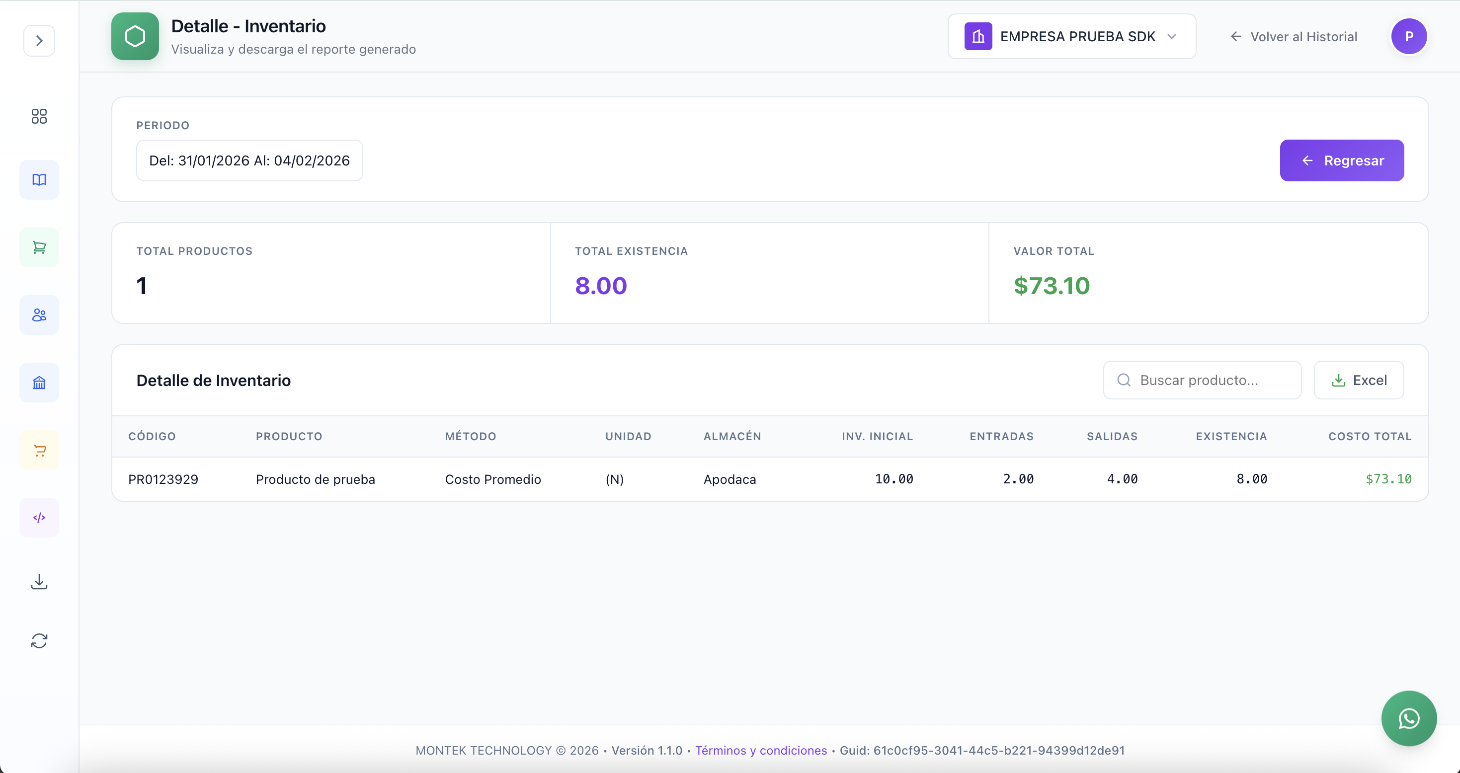Screen dimensions: 1460x773
Task: Click the Costo Total column header
Action: [1370, 436]
